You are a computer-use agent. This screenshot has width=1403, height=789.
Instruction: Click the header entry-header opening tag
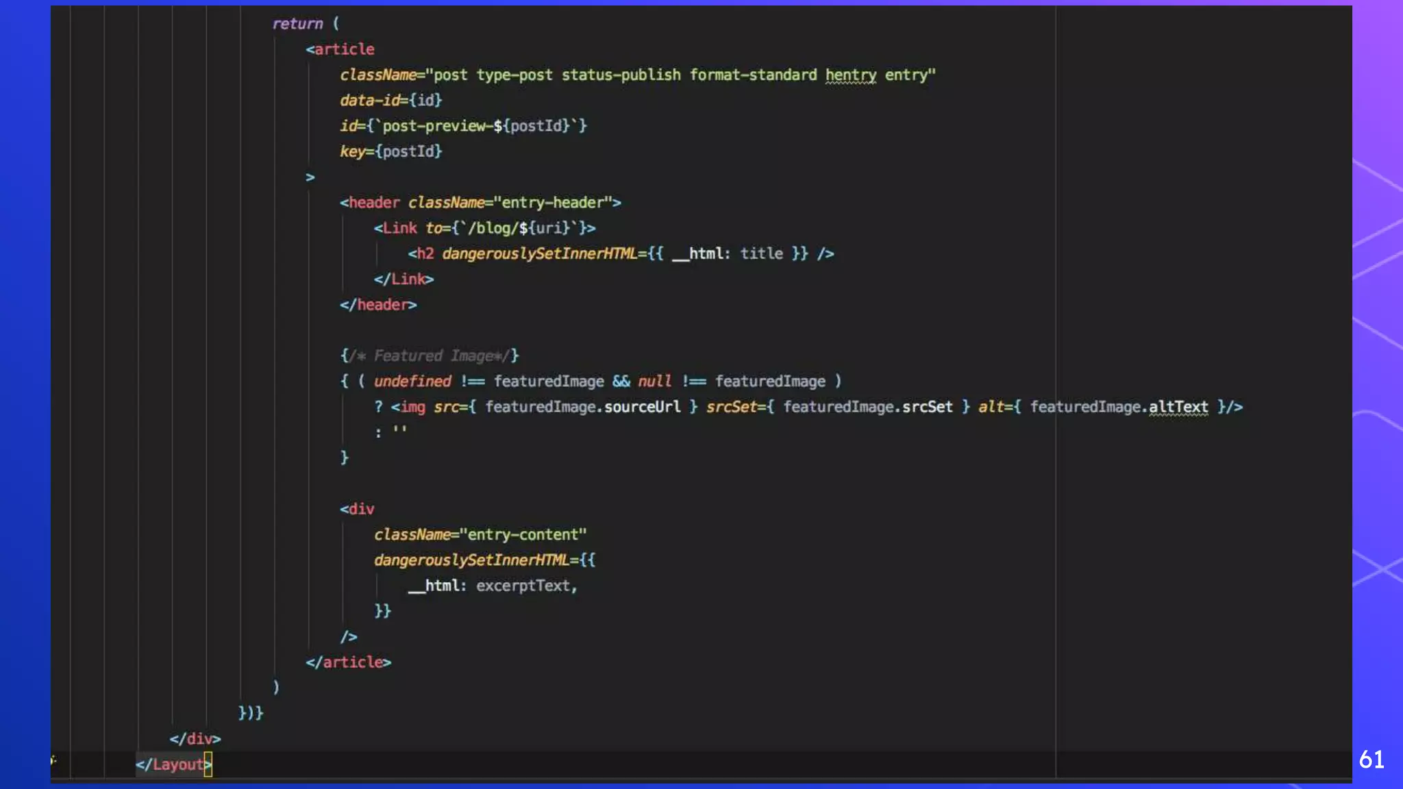click(480, 203)
